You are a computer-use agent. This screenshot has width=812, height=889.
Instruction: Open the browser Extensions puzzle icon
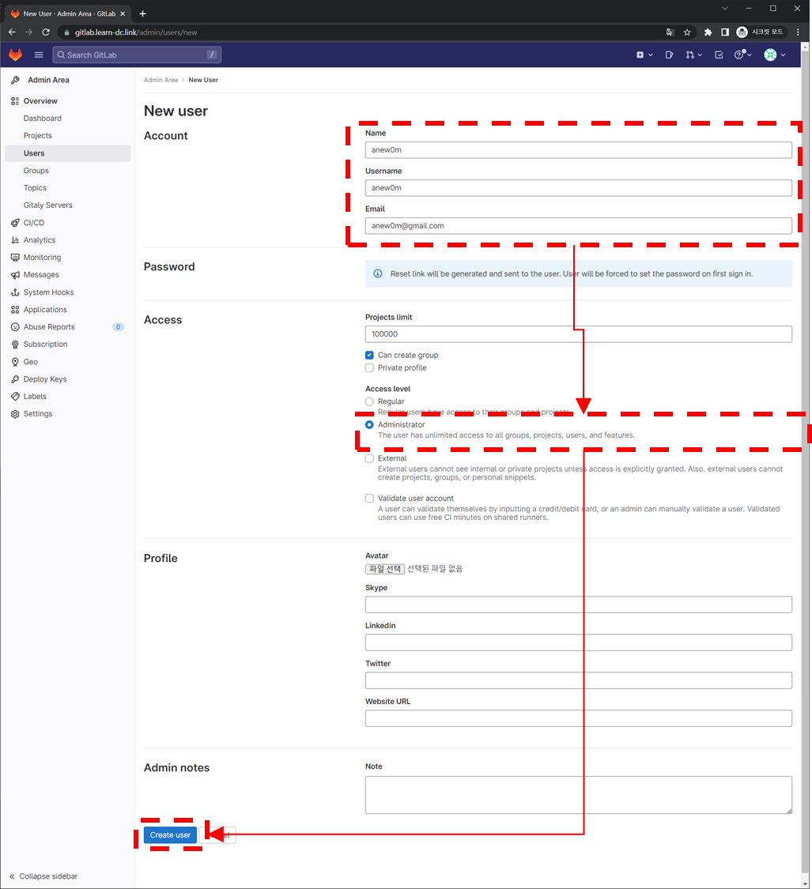708,32
